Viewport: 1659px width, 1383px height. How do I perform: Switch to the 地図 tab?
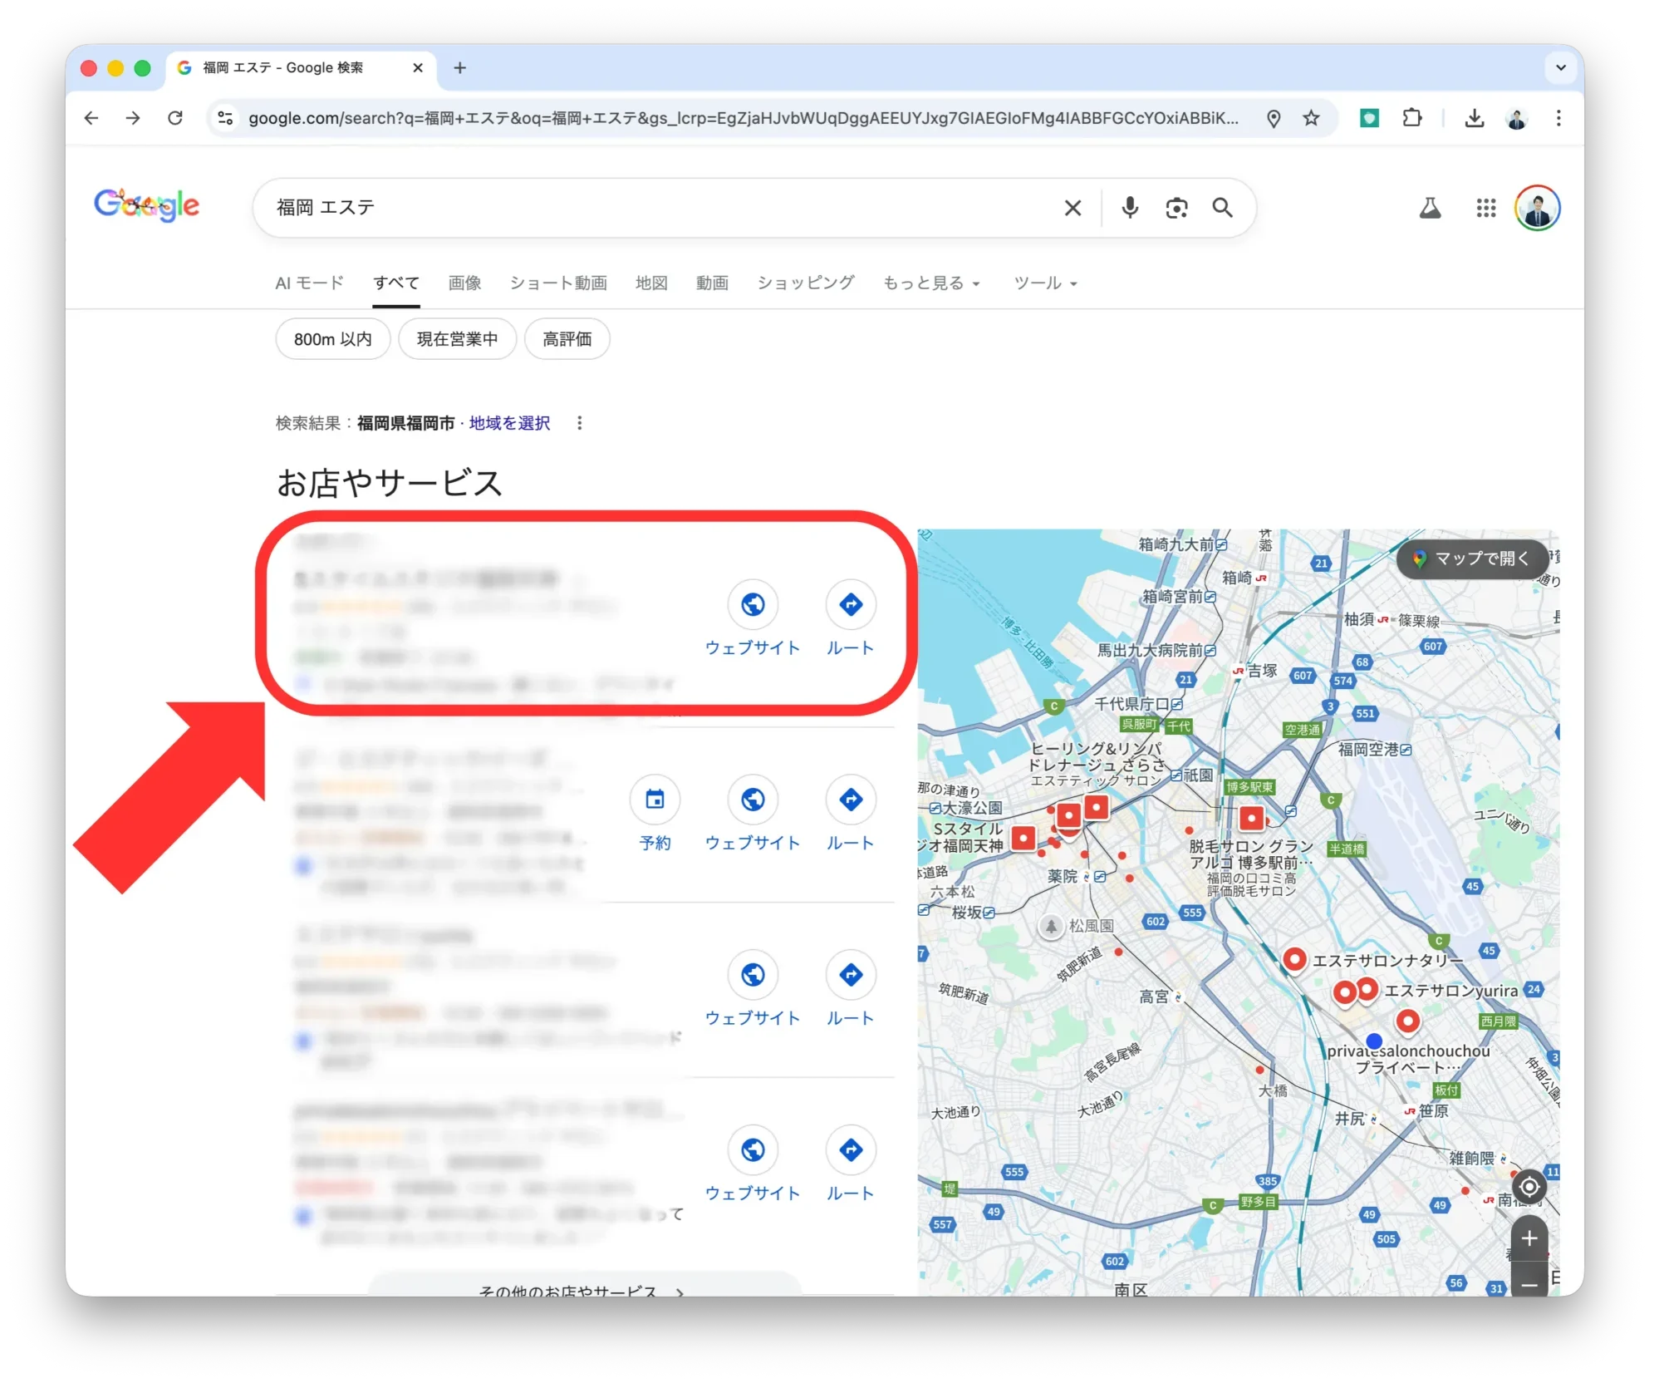click(651, 283)
